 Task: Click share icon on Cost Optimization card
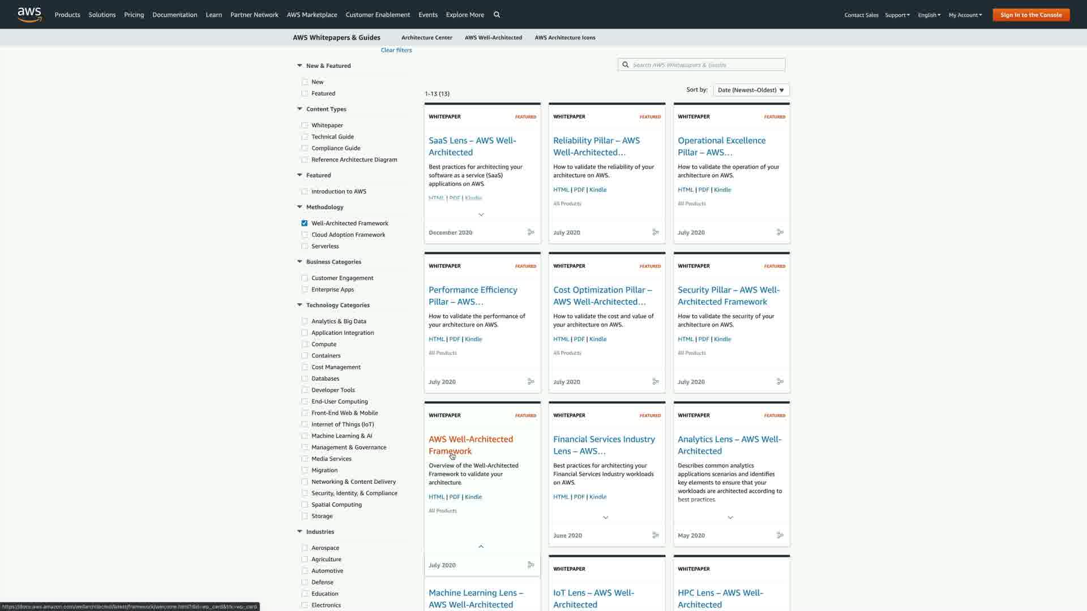pyautogui.click(x=655, y=382)
